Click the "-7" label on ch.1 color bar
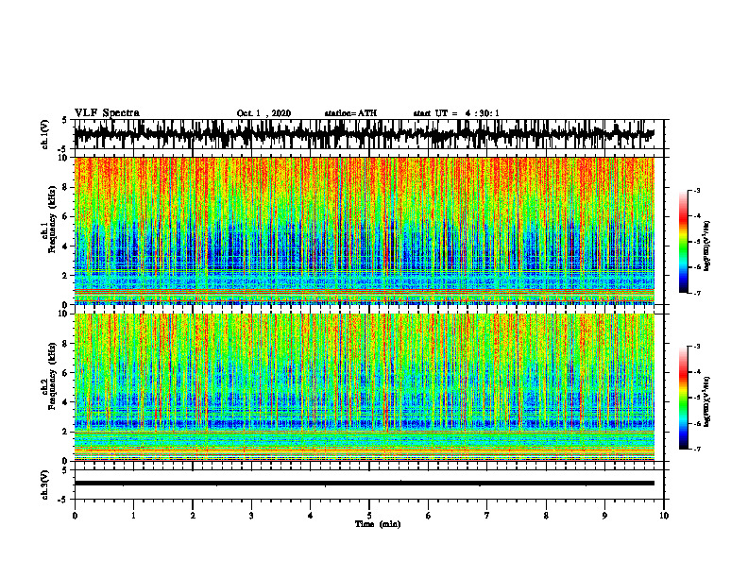Viewport: 748px width, 578px height. tap(697, 293)
